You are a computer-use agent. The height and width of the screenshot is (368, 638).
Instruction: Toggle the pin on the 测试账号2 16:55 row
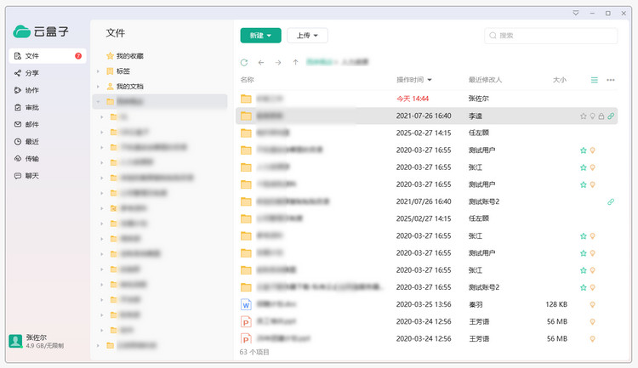pos(592,287)
